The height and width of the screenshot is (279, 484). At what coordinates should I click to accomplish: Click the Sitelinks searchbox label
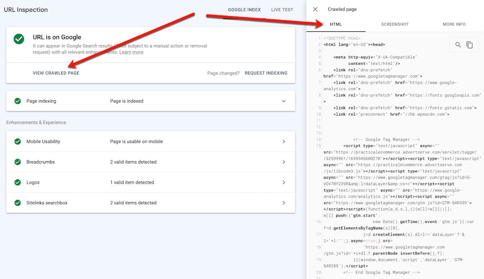[47, 203]
